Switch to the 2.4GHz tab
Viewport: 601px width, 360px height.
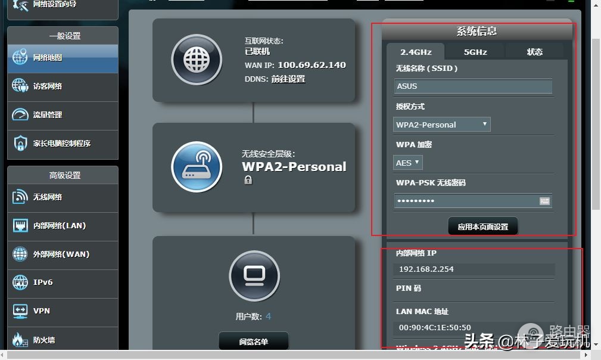coord(416,52)
